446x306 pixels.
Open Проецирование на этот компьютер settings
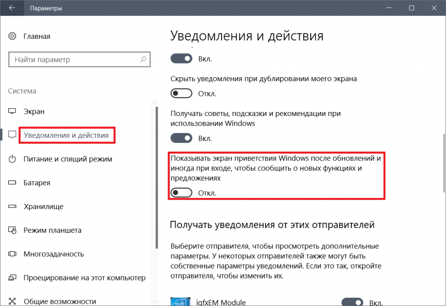(84, 278)
